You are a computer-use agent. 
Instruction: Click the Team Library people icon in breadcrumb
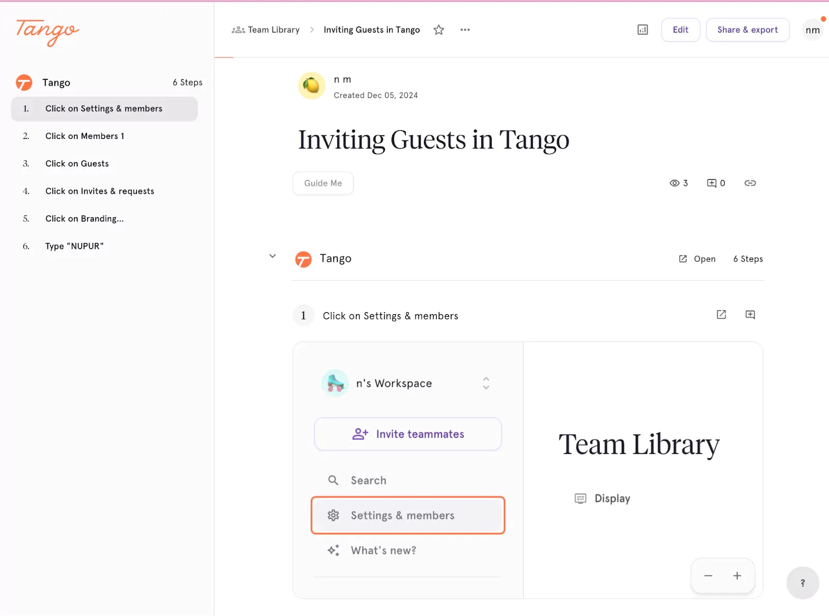pos(238,30)
